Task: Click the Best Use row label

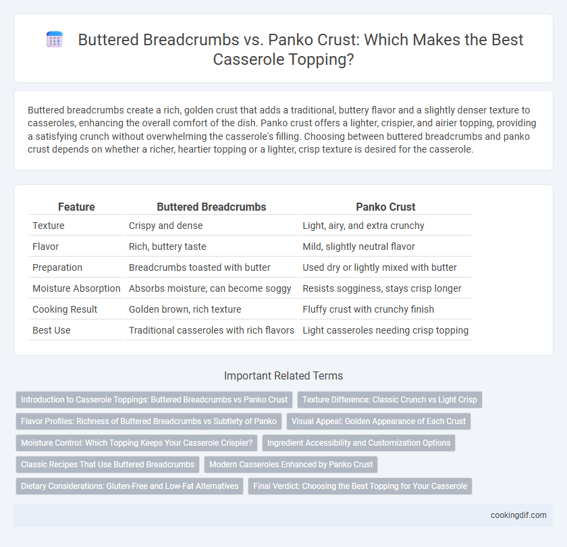Action: point(51,330)
